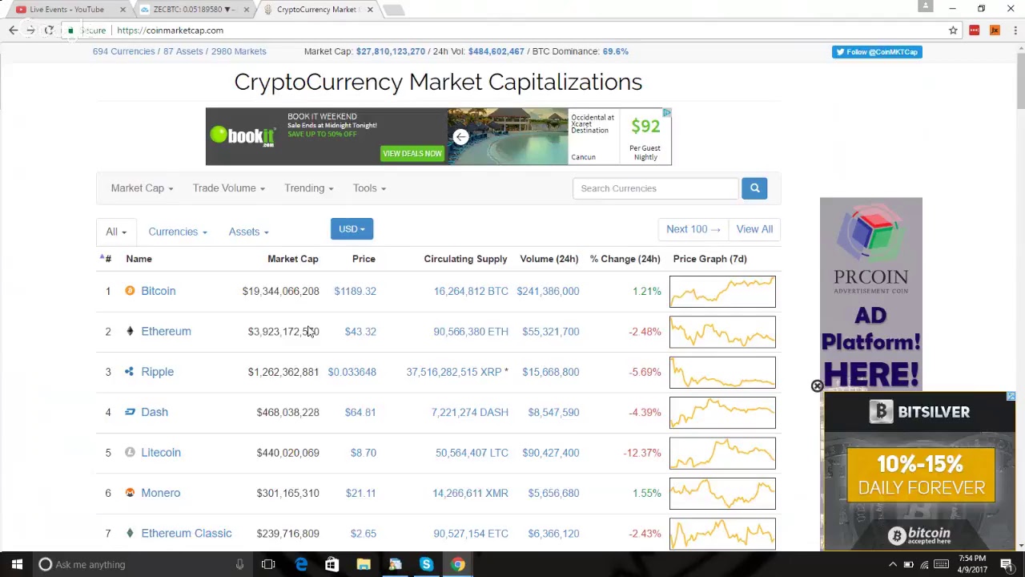Open the notification action center
The height and width of the screenshot is (577, 1025).
point(1007,564)
